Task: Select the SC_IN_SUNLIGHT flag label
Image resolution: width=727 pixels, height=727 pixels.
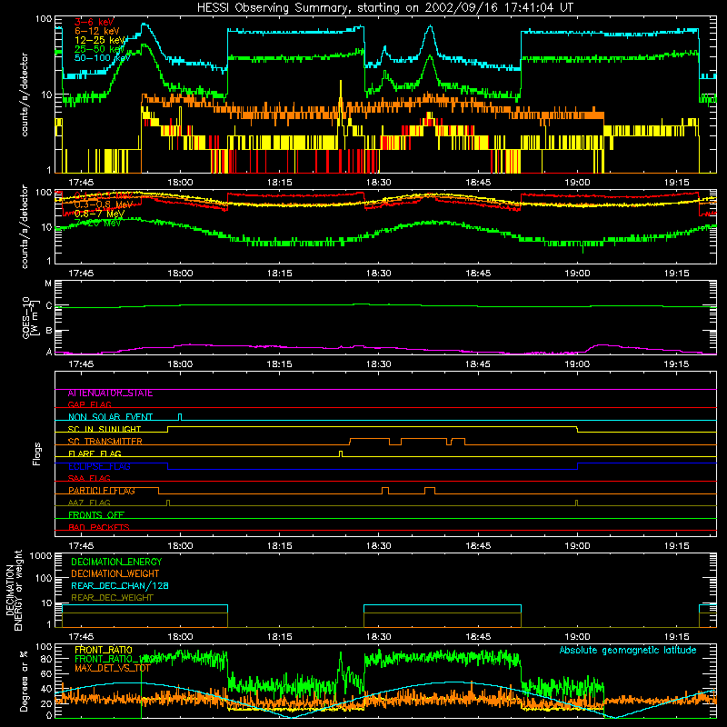Action: coord(105,429)
